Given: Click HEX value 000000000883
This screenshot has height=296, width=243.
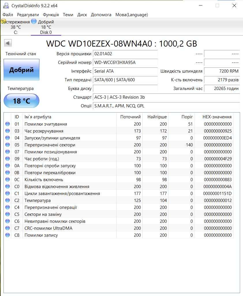Looking at the screenshot, I should point(218,179).
